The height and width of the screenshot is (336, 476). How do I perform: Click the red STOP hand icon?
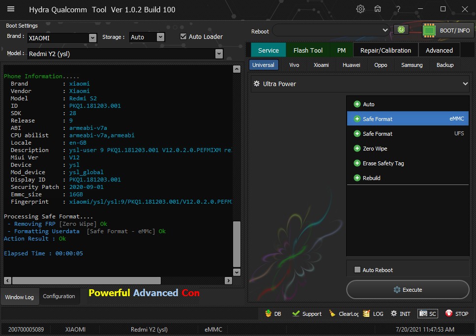[x=448, y=313]
